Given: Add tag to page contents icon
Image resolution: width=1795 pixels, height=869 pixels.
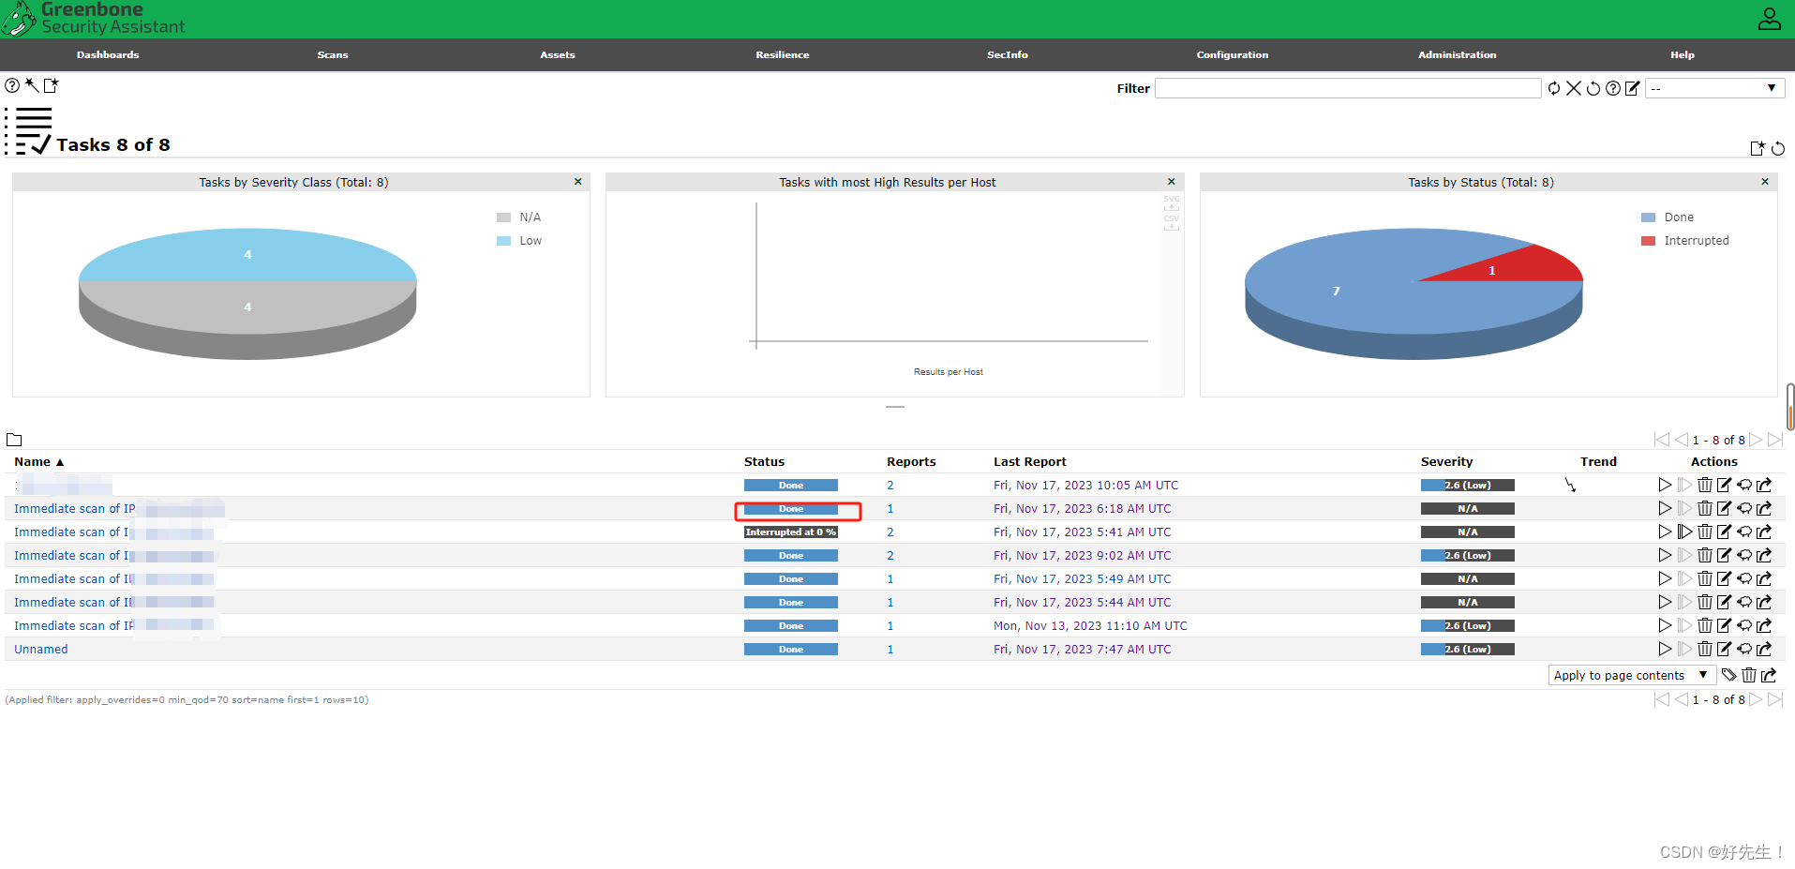Looking at the screenshot, I should point(1729,675).
